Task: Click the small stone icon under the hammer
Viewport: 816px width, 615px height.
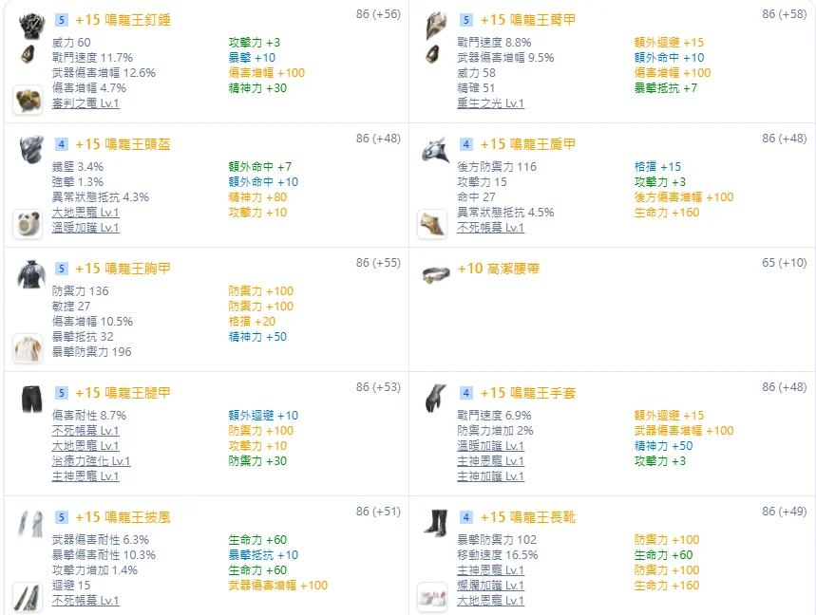Action: pos(27,54)
